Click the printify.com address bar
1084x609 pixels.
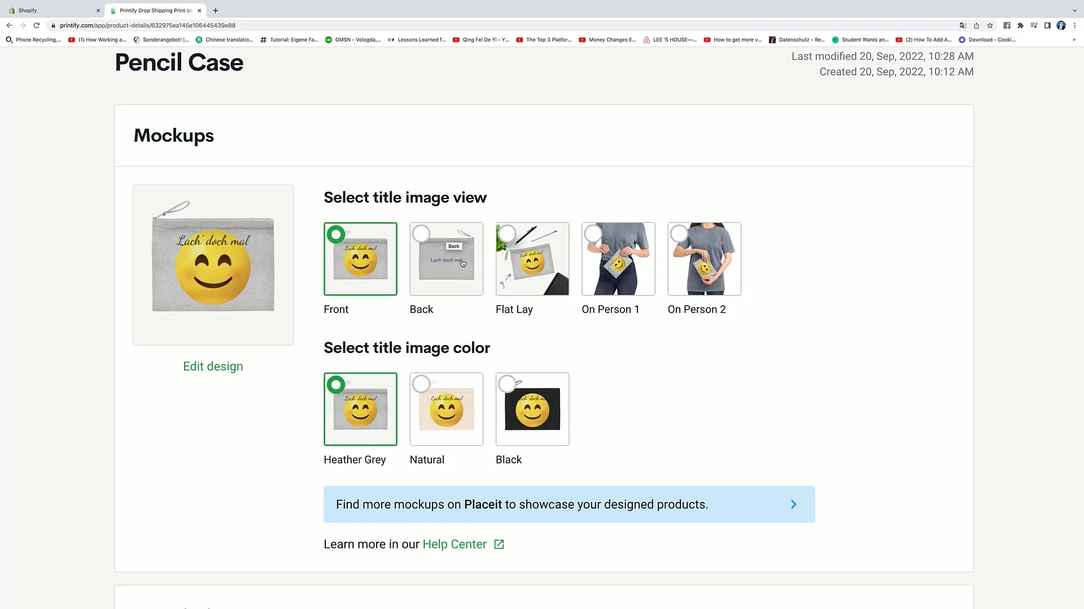coord(147,25)
